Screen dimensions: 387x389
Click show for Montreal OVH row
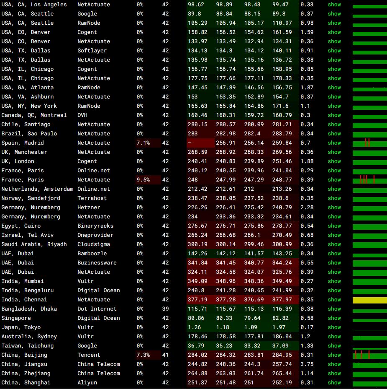pyautogui.click(x=334, y=115)
